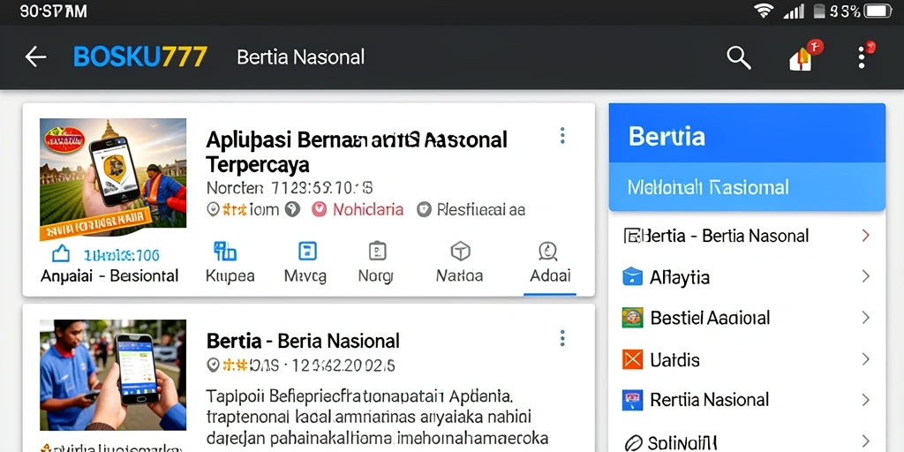Select the active Adaai tab
This screenshot has height=452, width=904.
coord(549,263)
